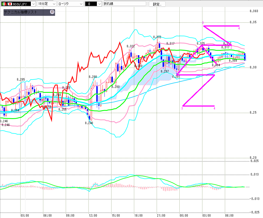Click the Japan flag icon
The width and height of the screenshot is (263, 218).
click(10, 4)
